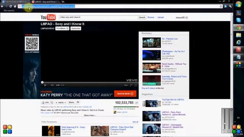Screen dimensions: 244x137
Task: Like the video with thumbs up
Action: [45, 102]
